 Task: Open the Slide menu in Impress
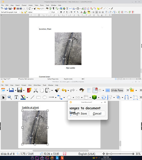30,85
